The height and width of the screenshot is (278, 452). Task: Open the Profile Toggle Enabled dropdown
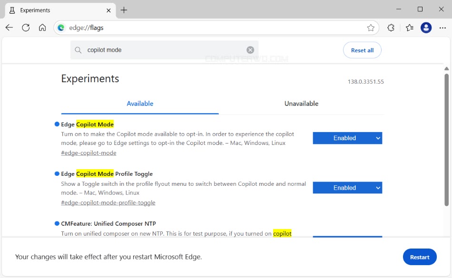pyautogui.click(x=347, y=188)
